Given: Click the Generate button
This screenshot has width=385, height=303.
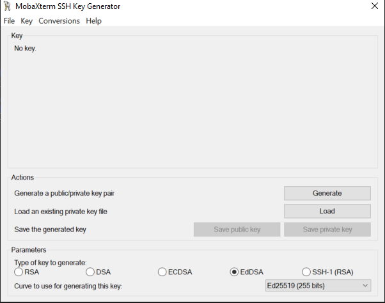Looking at the screenshot, I should pyautogui.click(x=327, y=193).
